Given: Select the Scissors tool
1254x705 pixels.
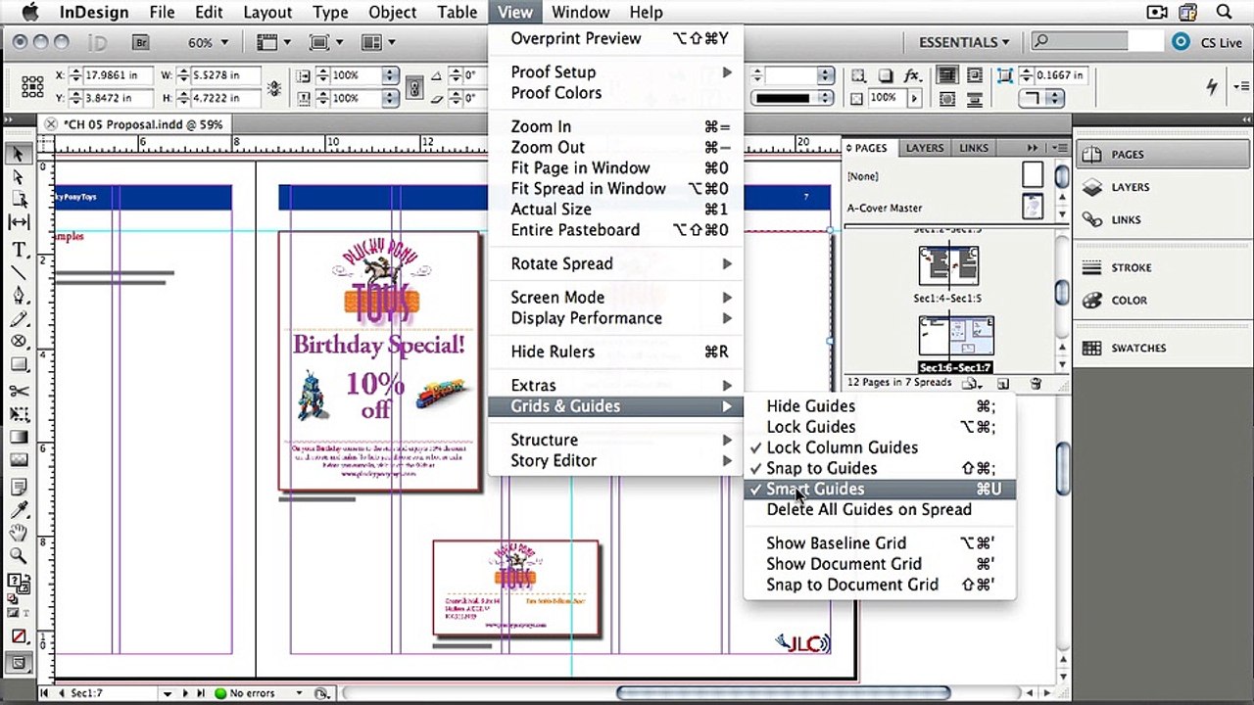Looking at the screenshot, I should 19,392.
